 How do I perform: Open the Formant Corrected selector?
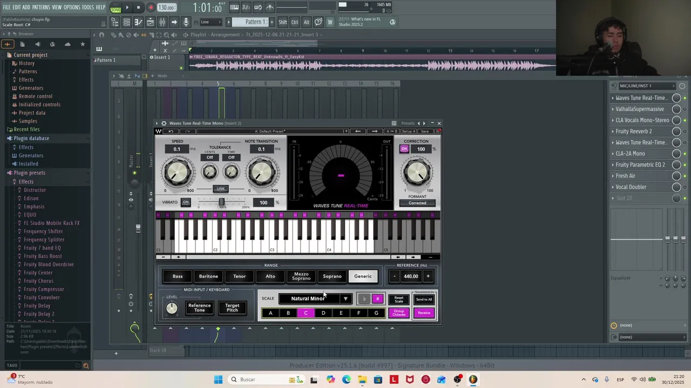[x=417, y=203]
